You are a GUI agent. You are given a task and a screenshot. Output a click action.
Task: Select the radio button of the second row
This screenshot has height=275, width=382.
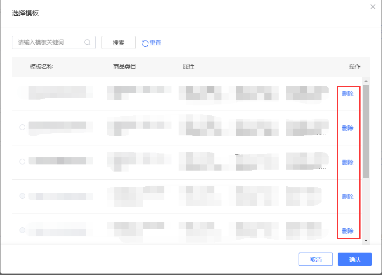[22, 127]
